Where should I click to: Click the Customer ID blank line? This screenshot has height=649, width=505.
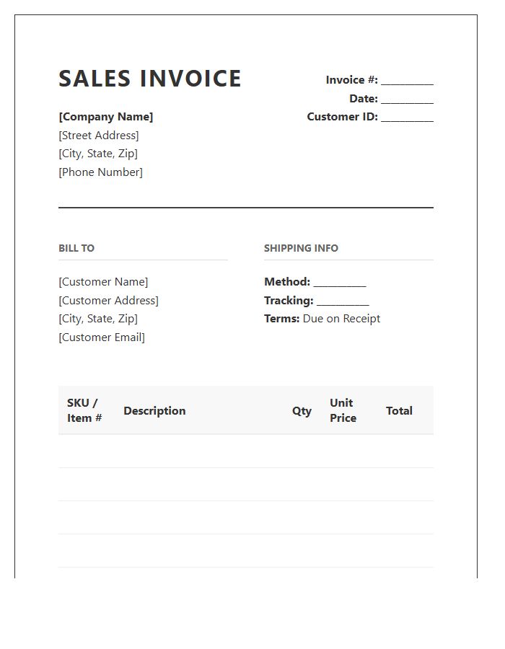(x=408, y=117)
